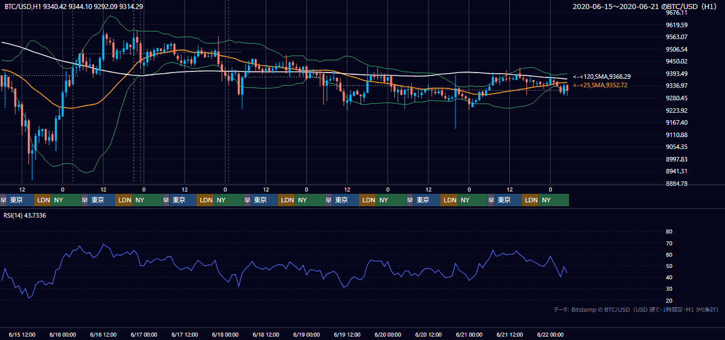Click the 9054.35 price axis label
This screenshot has height=340, width=725.
[677, 147]
